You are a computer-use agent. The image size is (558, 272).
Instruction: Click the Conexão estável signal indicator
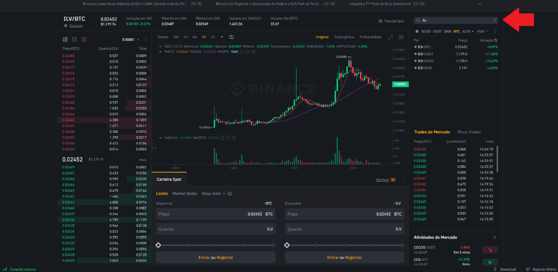point(5,269)
